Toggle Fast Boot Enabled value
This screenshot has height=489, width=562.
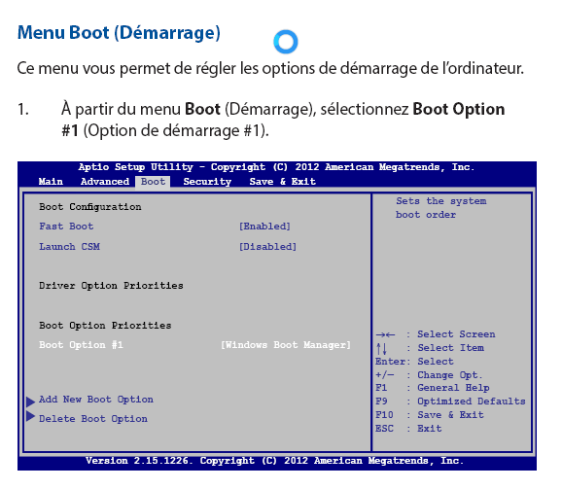pyautogui.click(x=264, y=227)
